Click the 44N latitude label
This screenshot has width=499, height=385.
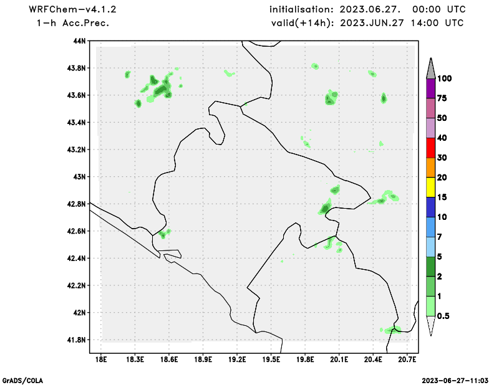point(80,41)
